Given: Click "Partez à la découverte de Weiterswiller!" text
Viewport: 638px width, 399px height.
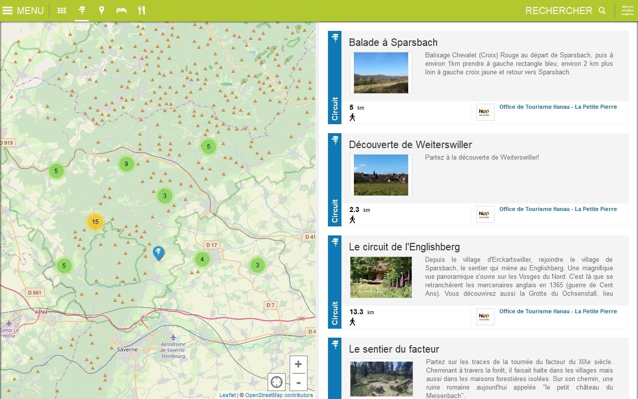Looking at the screenshot, I should (x=482, y=158).
